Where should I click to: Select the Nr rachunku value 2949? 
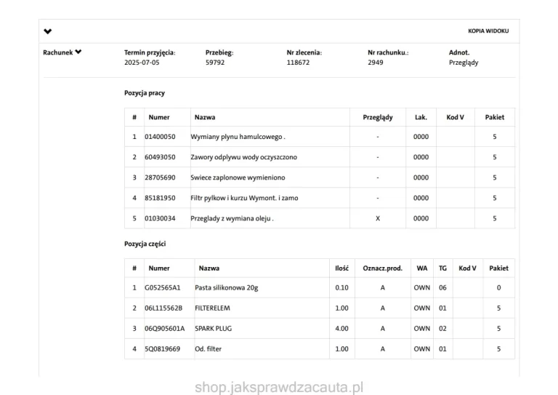[376, 63]
